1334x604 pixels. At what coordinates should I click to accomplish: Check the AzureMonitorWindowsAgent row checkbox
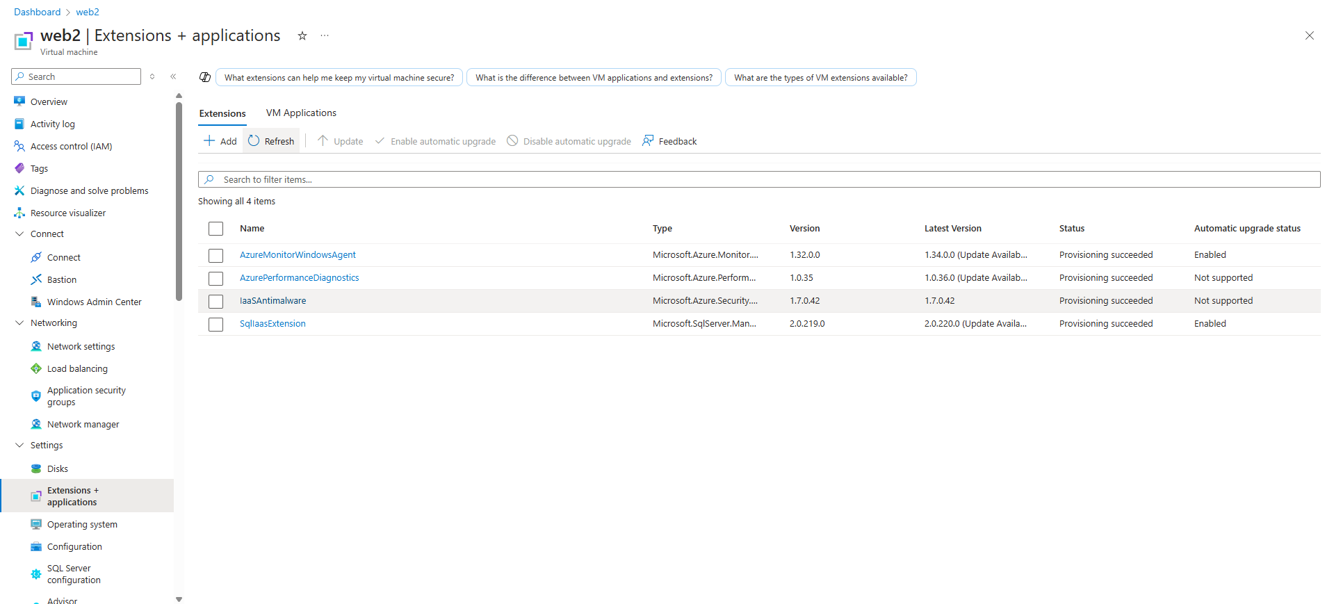click(216, 256)
